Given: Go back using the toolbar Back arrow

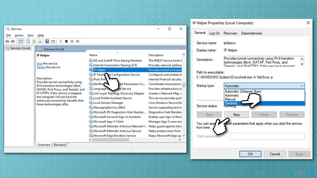Looking at the screenshot, I should click(7, 41).
